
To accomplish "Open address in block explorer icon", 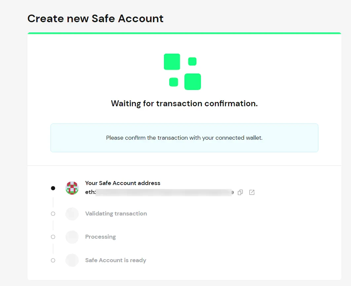I will tap(252, 192).
